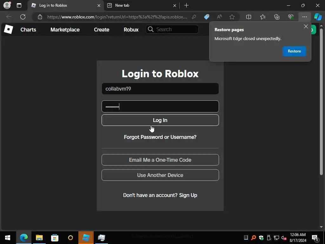Open Marketplace in Roblox navigation
Viewport: 325px width, 244px height.
[x=65, y=30]
